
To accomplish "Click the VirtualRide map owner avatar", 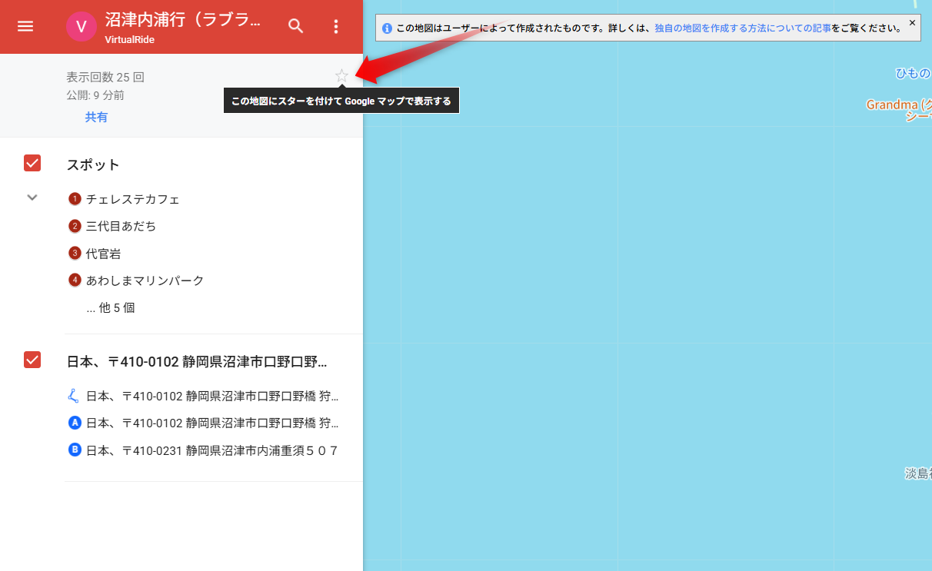I will [82, 26].
